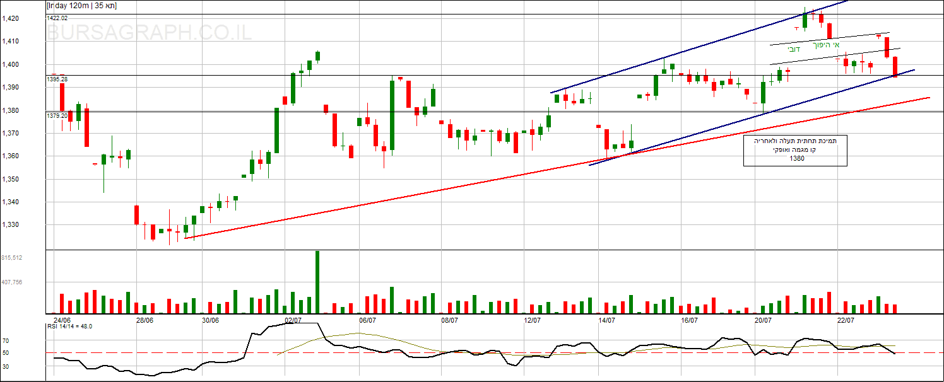Click the 1,370 price axis label
Viewport: 944px width, 382px height.
click(x=10, y=134)
